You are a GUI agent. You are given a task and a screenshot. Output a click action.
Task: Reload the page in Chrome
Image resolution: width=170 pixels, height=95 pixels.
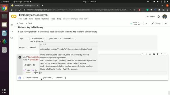point(19,10)
